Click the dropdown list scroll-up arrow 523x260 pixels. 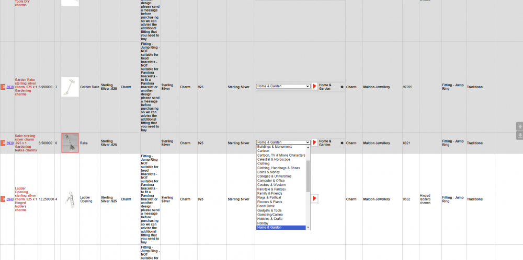pos(308,147)
